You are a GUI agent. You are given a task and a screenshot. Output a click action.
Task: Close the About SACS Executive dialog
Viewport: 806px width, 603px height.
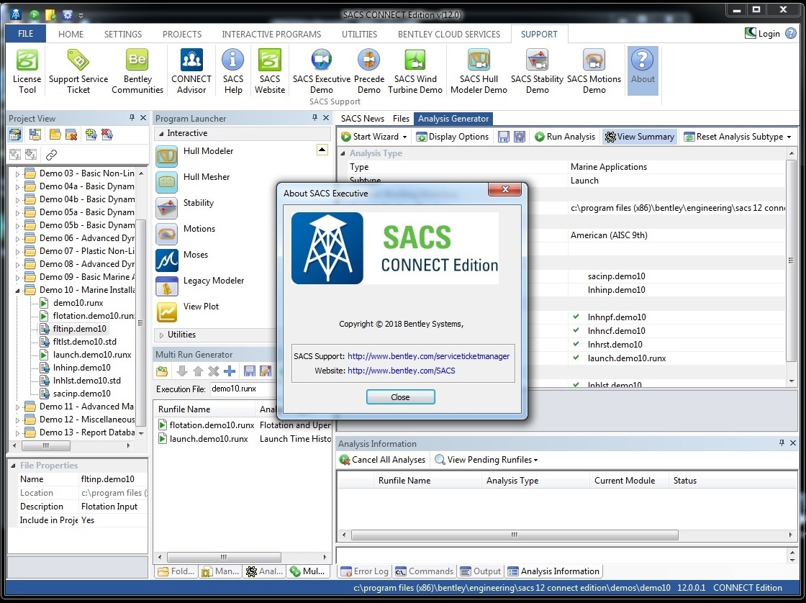click(400, 397)
